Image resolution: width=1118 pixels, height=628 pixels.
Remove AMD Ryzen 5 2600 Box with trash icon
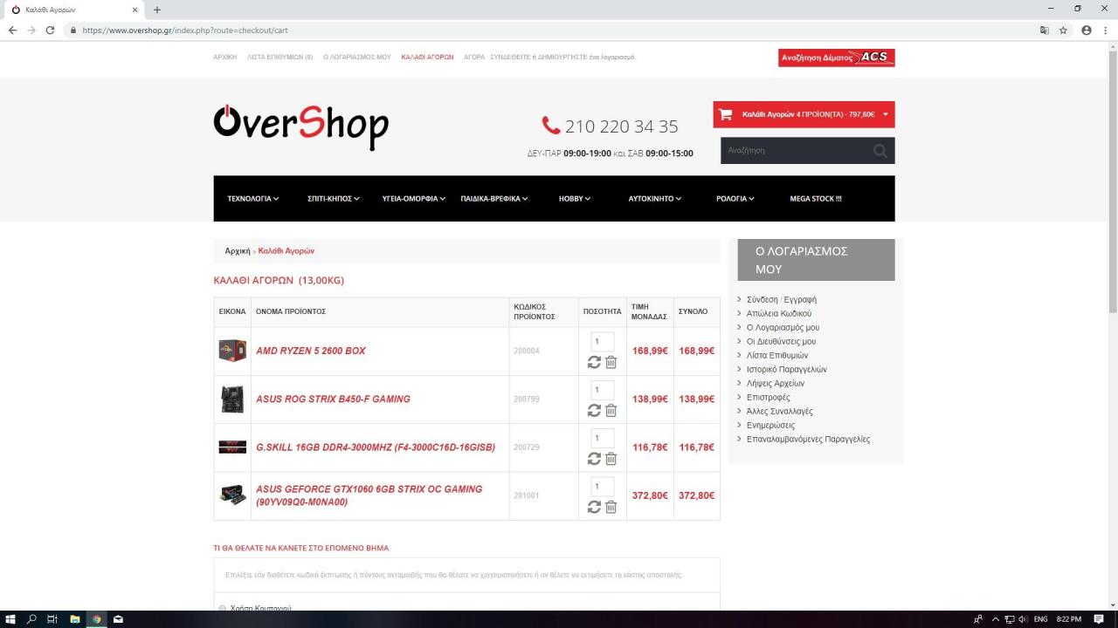pos(611,362)
